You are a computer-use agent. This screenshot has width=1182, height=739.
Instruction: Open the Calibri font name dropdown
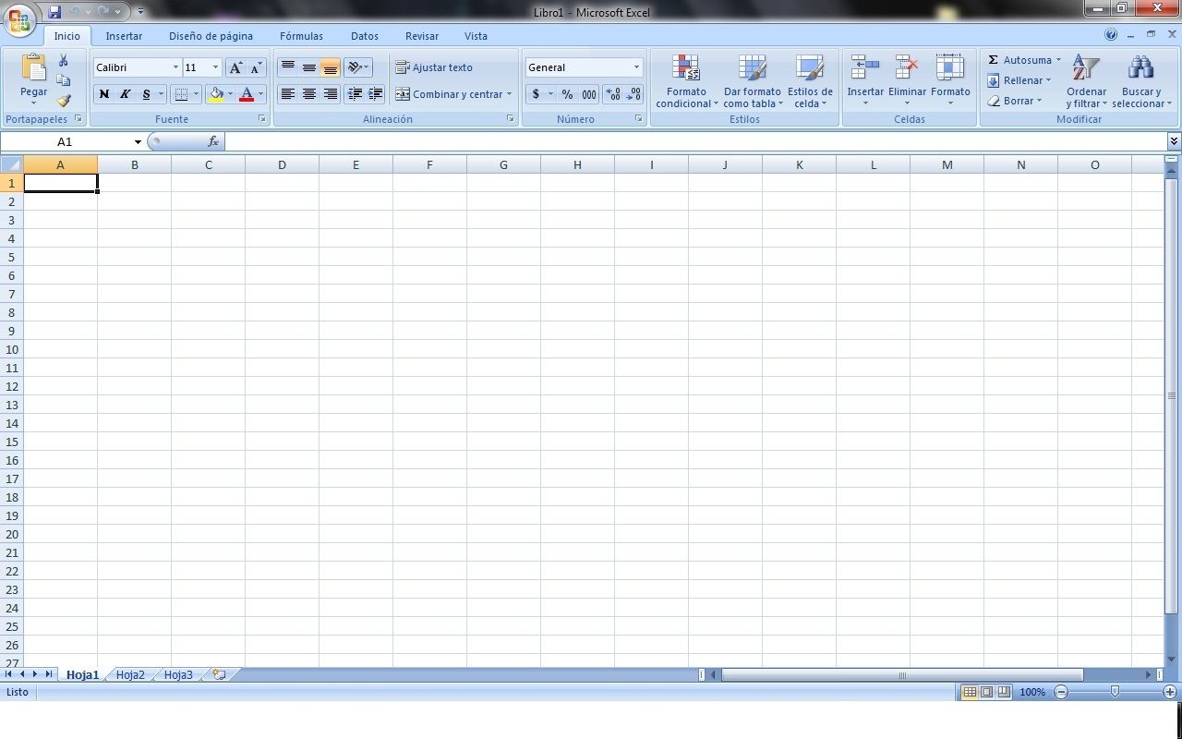(175, 67)
